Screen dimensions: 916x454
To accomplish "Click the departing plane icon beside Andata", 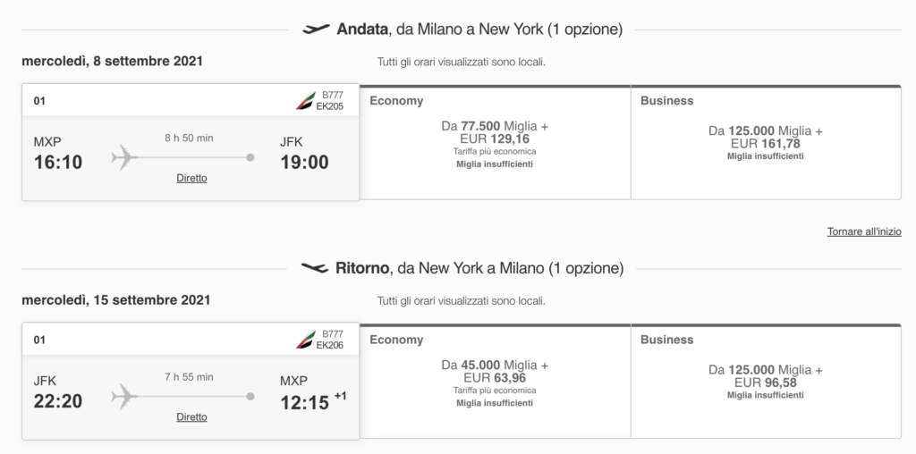I will coord(316,29).
